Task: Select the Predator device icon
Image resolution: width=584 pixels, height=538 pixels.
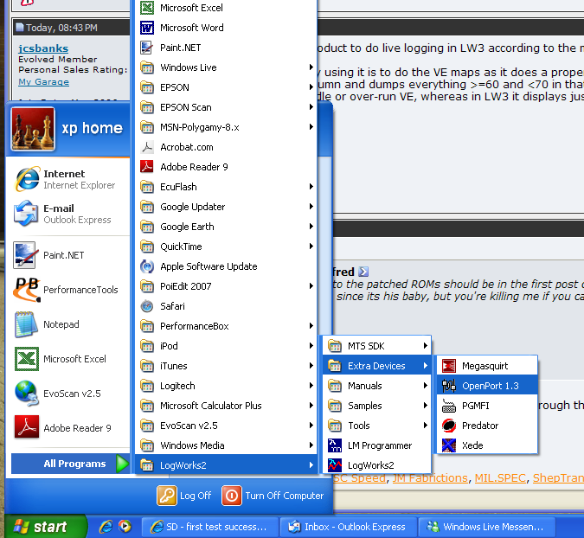Action: pos(449,426)
